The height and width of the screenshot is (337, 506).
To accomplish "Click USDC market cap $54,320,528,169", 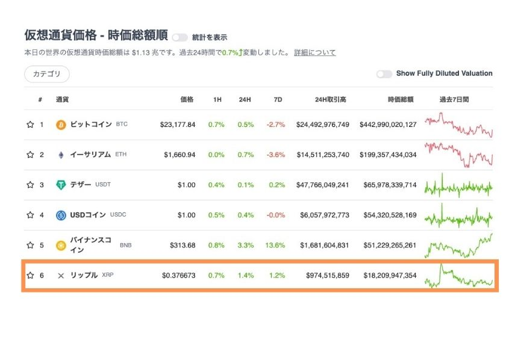I will pyautogui.click(x=390, y=215).
